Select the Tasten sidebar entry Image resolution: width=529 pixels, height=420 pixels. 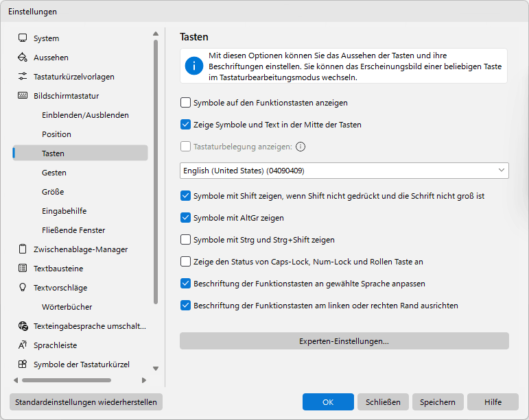[80, 153]
